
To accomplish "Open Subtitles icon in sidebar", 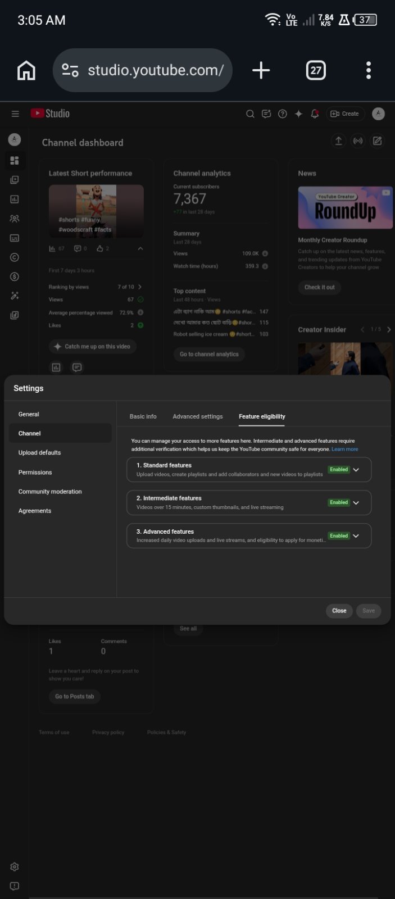I will pos(15,238).
